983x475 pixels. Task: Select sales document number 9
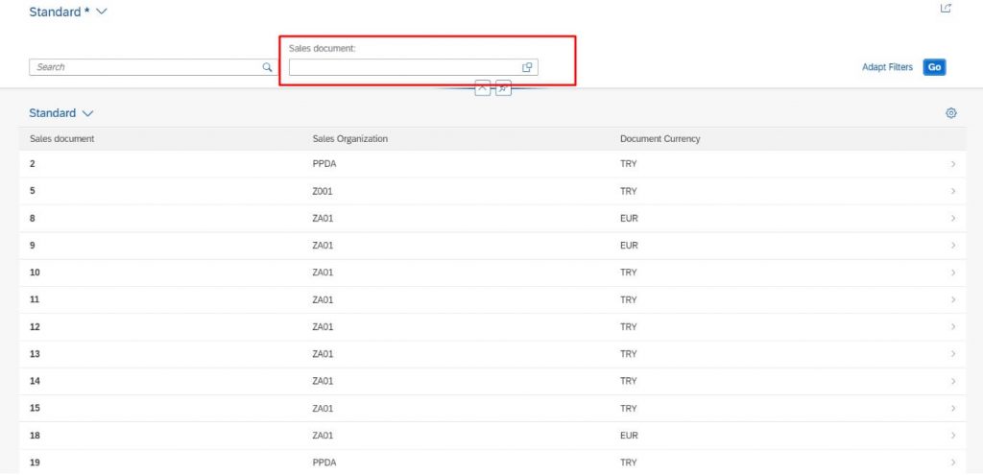coord(32,246)
